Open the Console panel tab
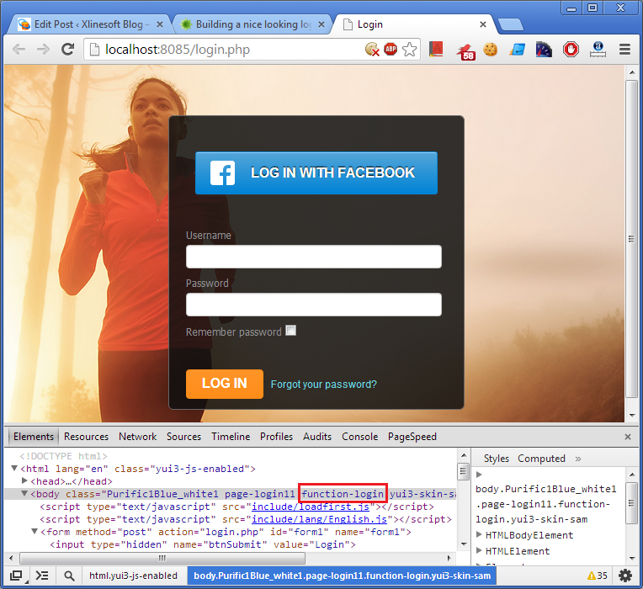Screen dimensions: 643x589 pos(359,437)
